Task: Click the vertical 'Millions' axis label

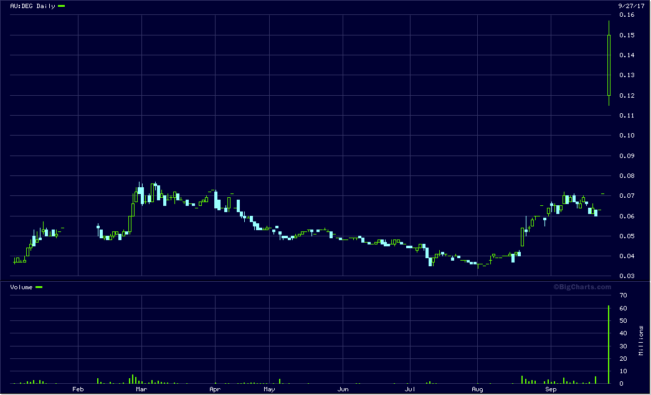Action: click(x=641, y=340)
